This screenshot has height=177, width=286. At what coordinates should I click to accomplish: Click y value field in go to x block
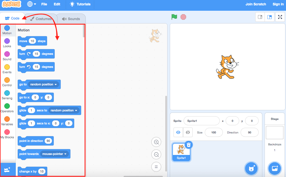[48, 97]
